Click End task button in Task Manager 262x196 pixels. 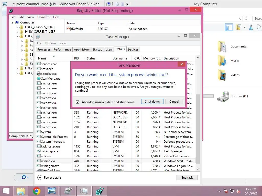tap(187, 178)
